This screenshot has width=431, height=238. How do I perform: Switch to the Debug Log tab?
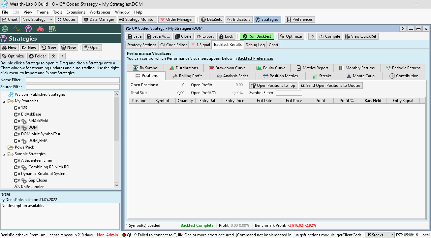click(x=255, y=45)
